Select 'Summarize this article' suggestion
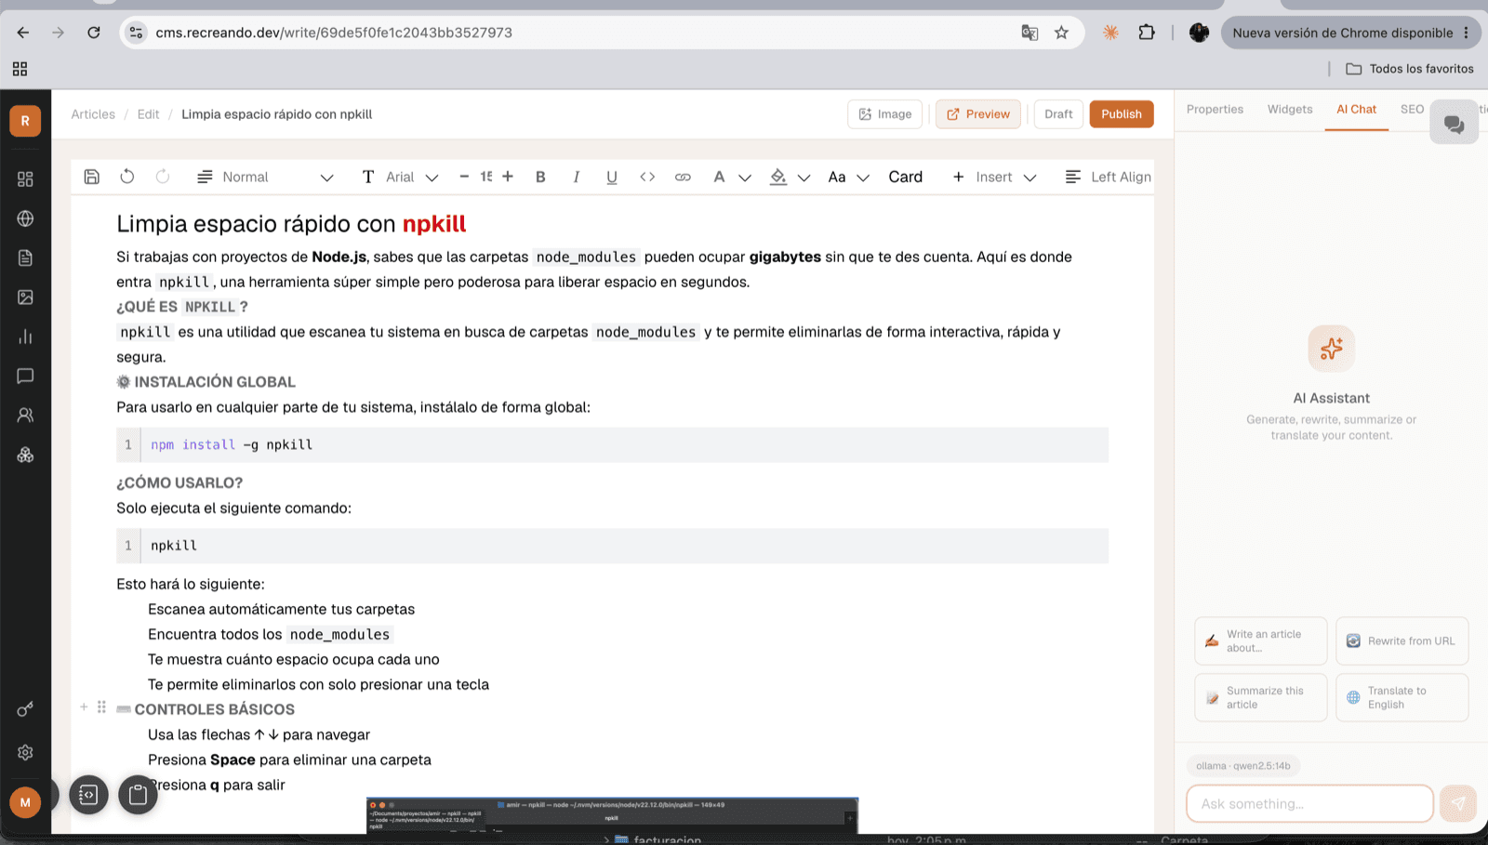This screenshot has height=845, width=1488. point(1261,697)
